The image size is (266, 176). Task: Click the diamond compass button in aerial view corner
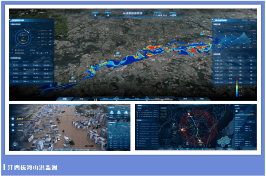15,145
